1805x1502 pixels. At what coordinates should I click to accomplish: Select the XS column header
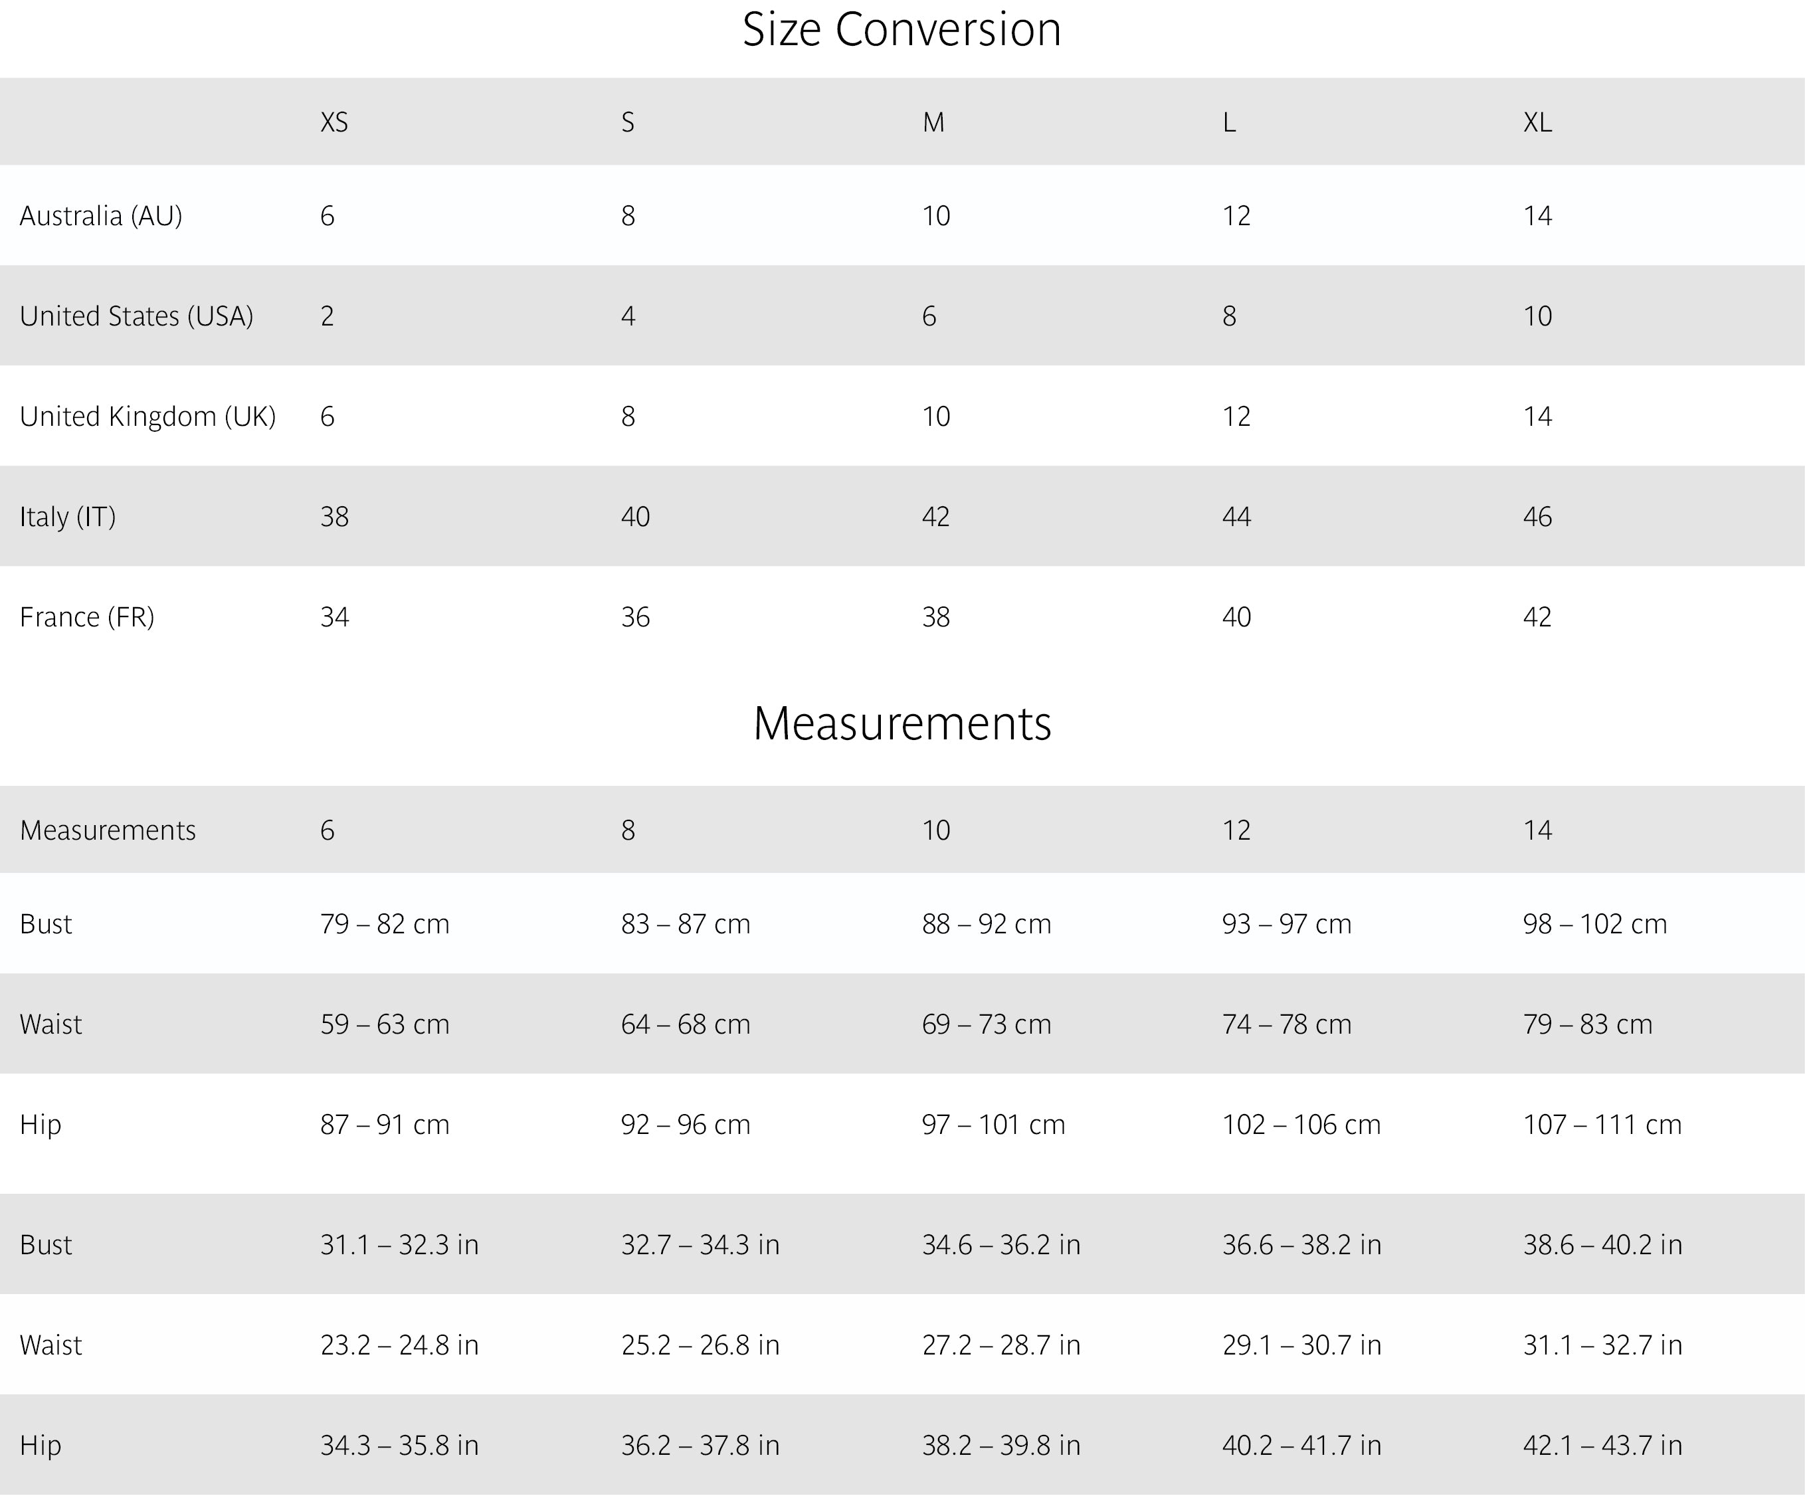pos(334,123)
